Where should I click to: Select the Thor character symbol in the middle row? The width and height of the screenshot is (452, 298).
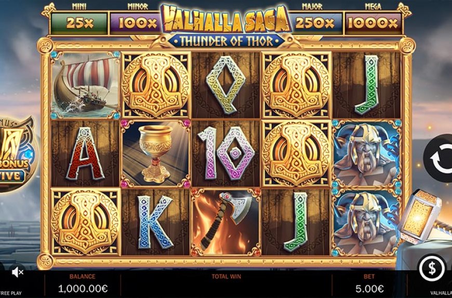366,154
